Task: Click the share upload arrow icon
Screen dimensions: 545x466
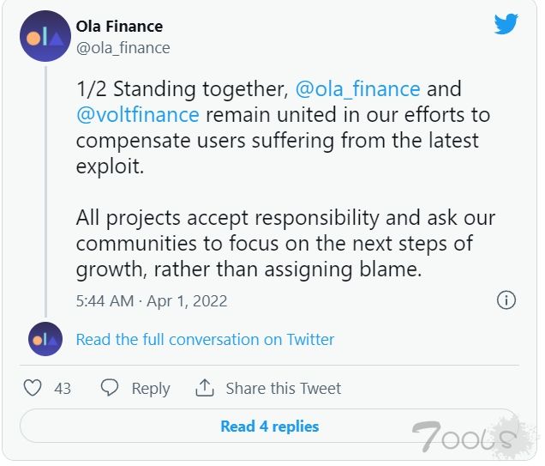Action: 204,388
